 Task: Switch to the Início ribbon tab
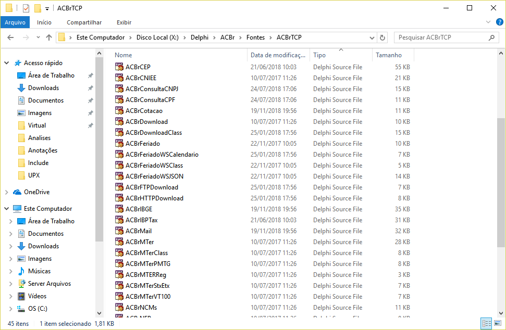[44, 22]
